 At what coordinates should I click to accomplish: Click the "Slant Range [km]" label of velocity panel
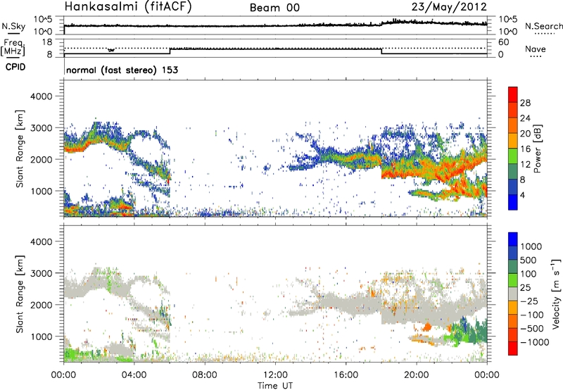click(20, 294)
